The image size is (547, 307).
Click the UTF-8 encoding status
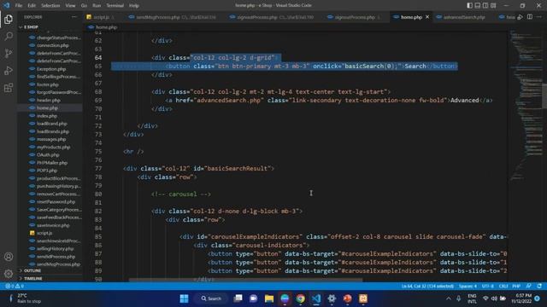(x=488, y=287)
